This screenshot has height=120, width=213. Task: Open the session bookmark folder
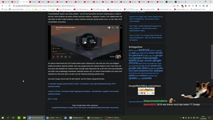tap(43, 9)
